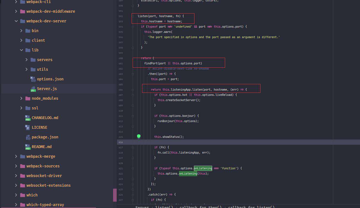Expand the websocket-extensions folder
This screenshot has width=360, height=208.
16,185
